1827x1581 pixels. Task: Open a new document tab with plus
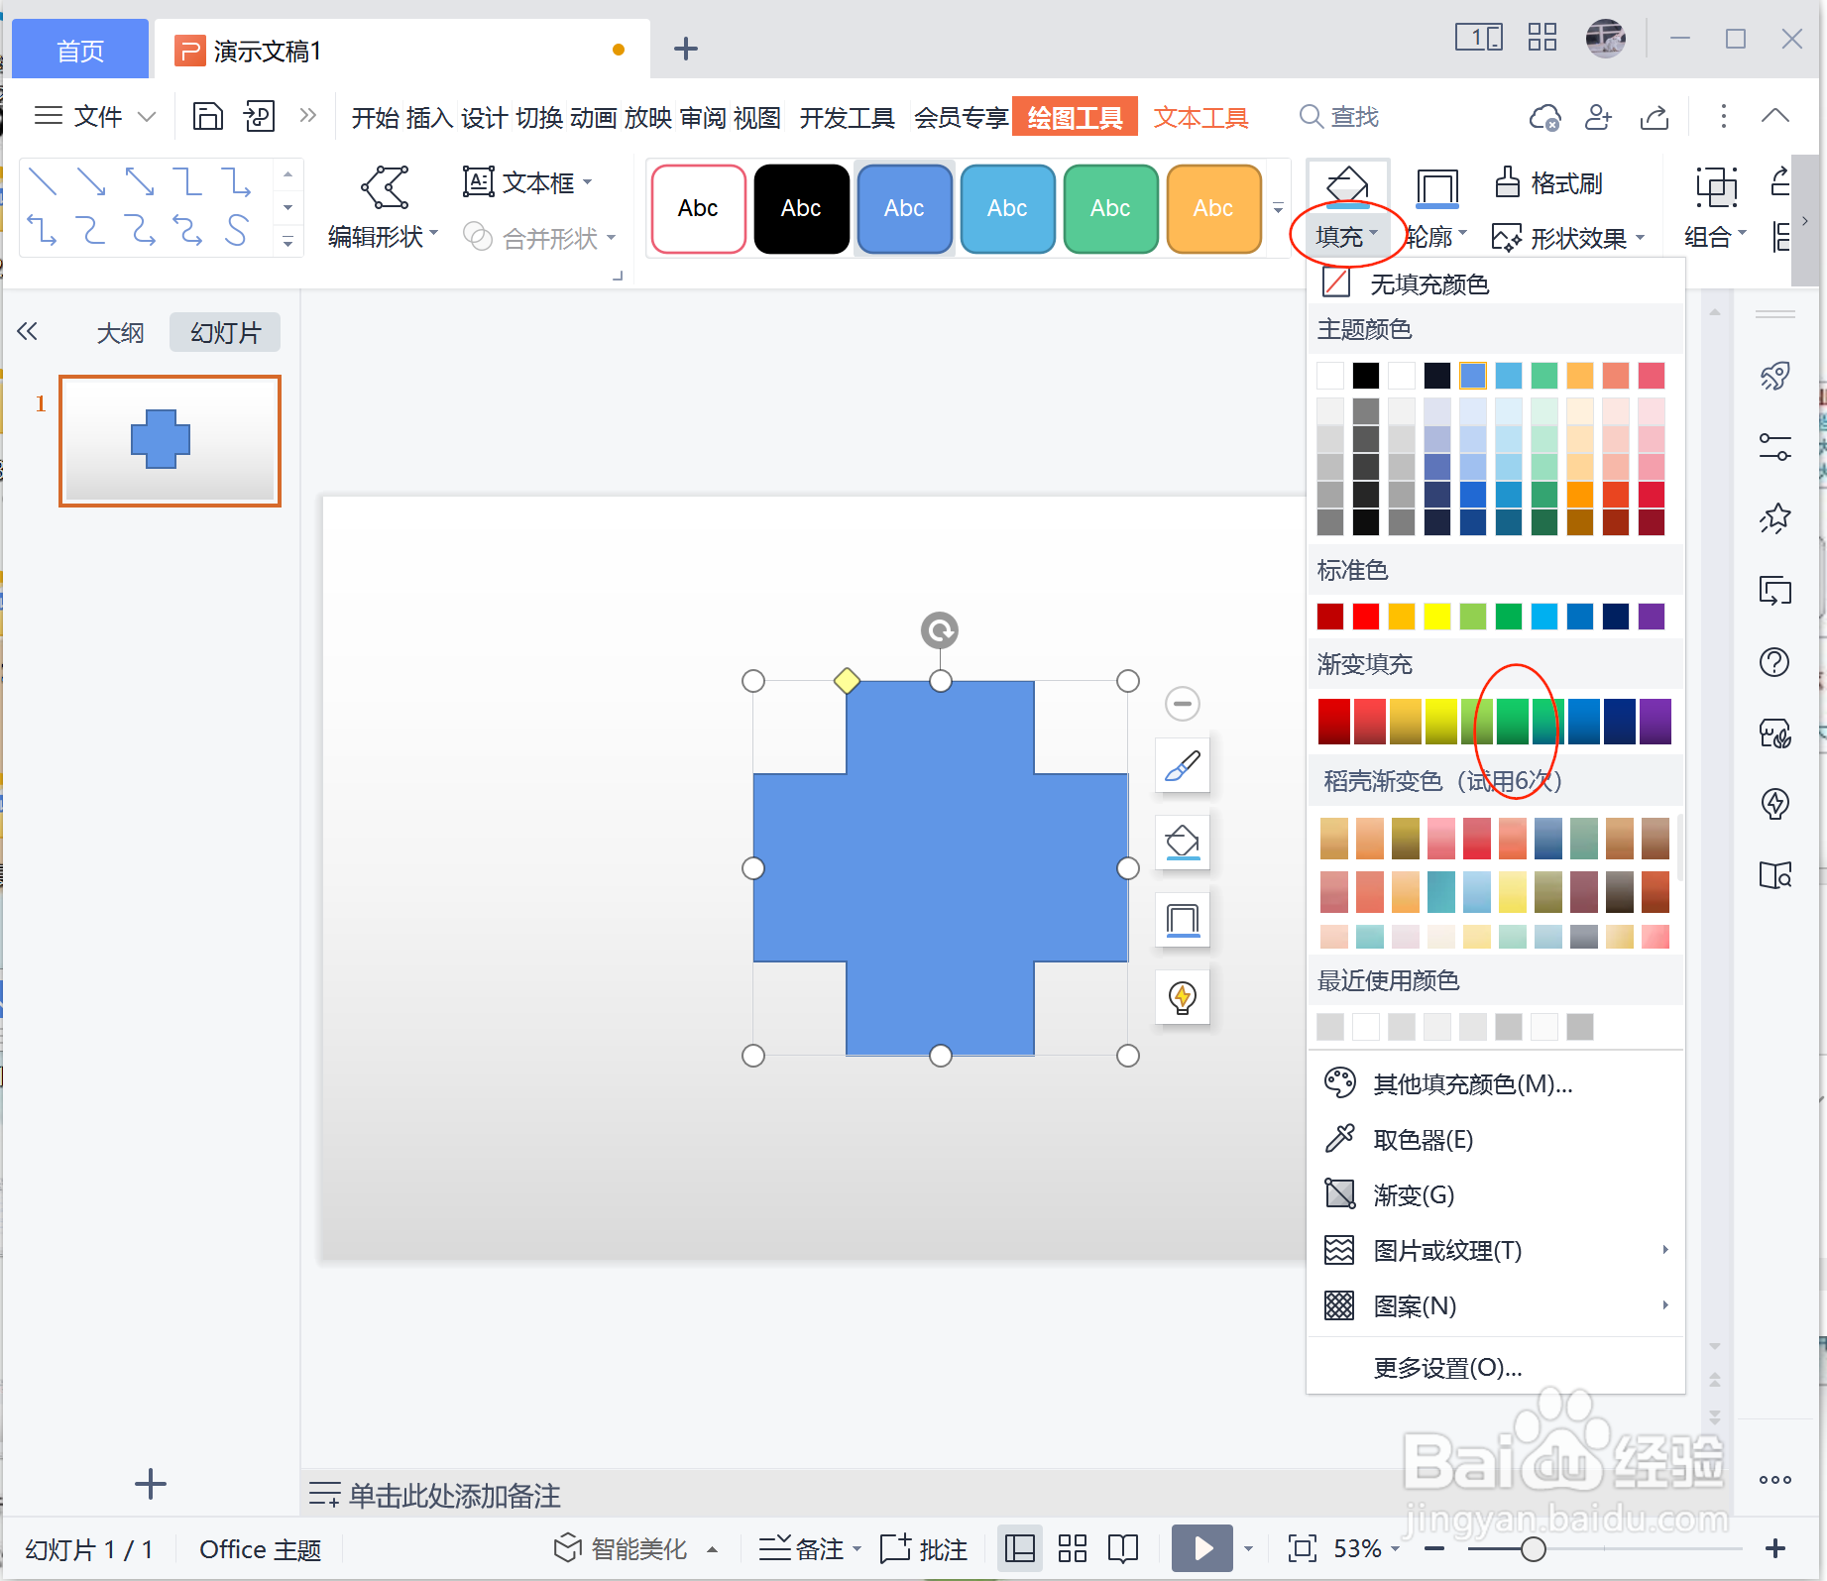685,49
